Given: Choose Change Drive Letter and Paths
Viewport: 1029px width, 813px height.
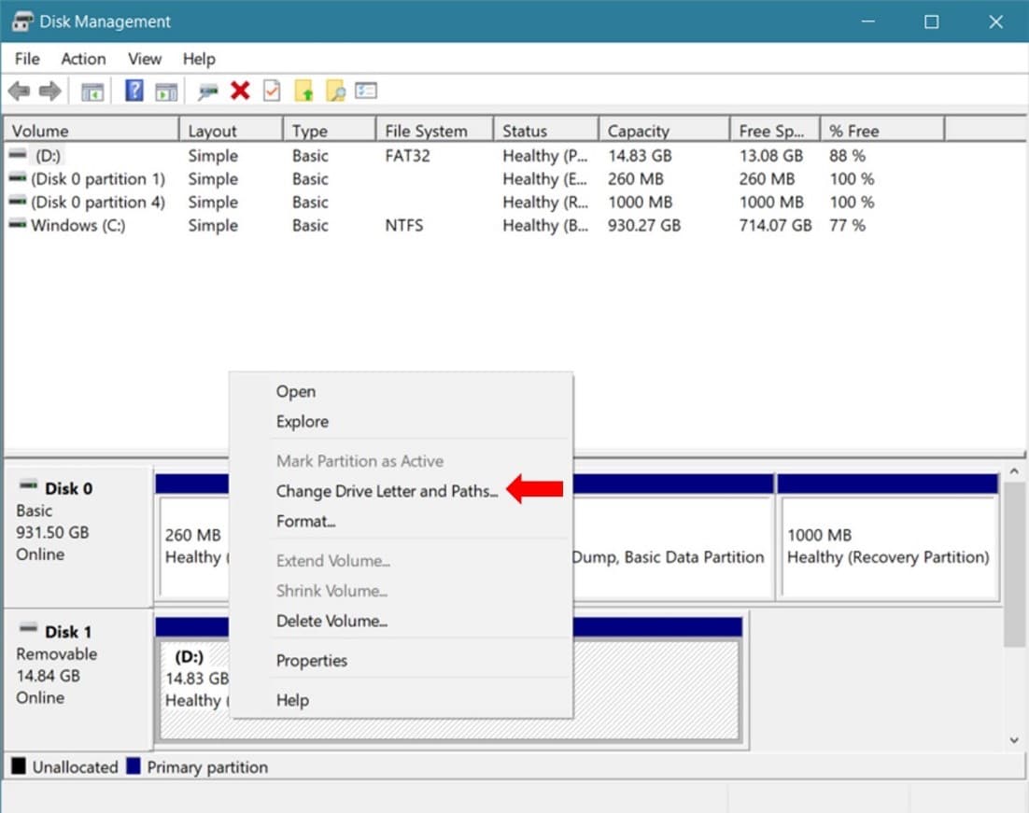Looking at the screenshot, I should coord(387,491).
